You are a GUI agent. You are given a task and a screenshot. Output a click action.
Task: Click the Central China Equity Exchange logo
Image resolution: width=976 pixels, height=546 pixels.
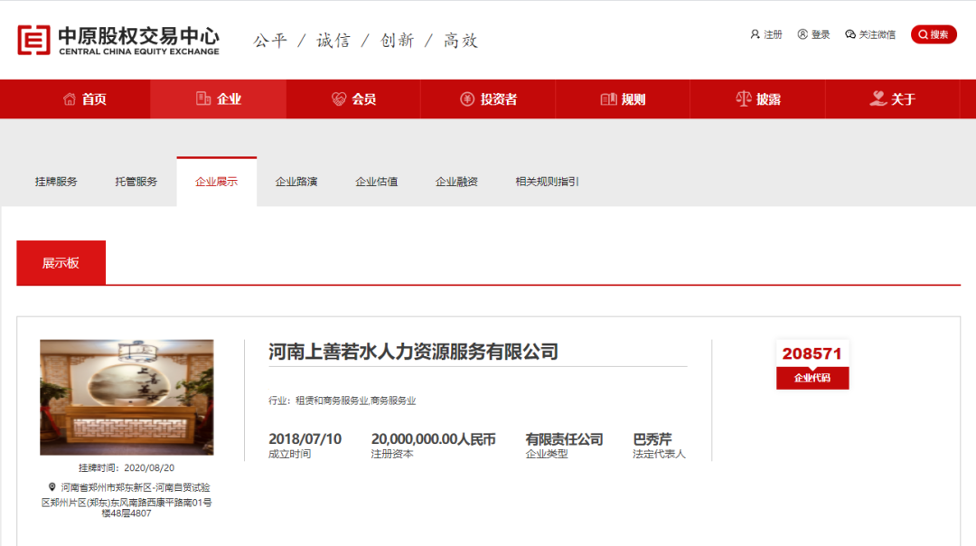117,39
